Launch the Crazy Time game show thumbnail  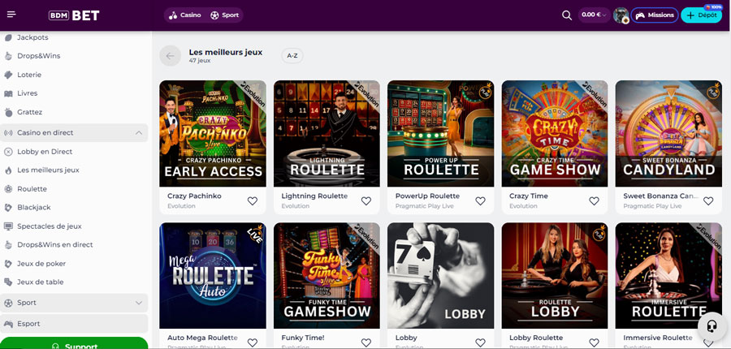pos(555,133)
